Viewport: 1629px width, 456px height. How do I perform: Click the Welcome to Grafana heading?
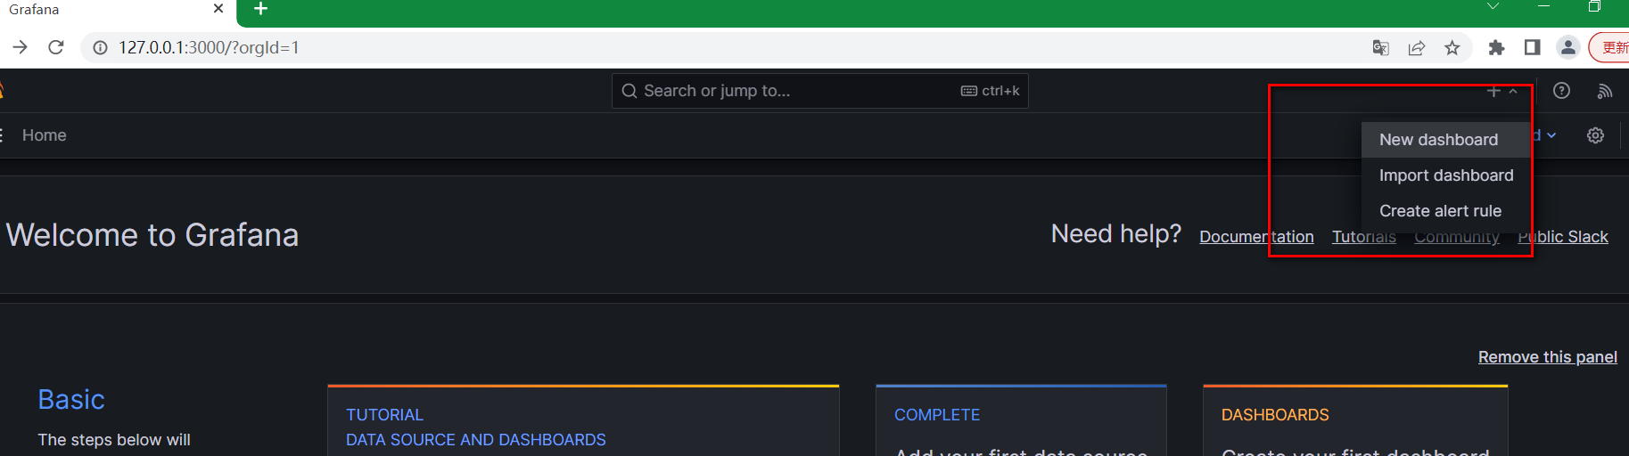coord(152,235)
